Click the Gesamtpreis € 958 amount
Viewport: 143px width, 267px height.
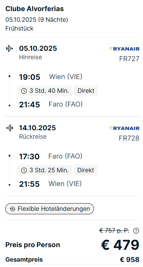click(130, 260)
